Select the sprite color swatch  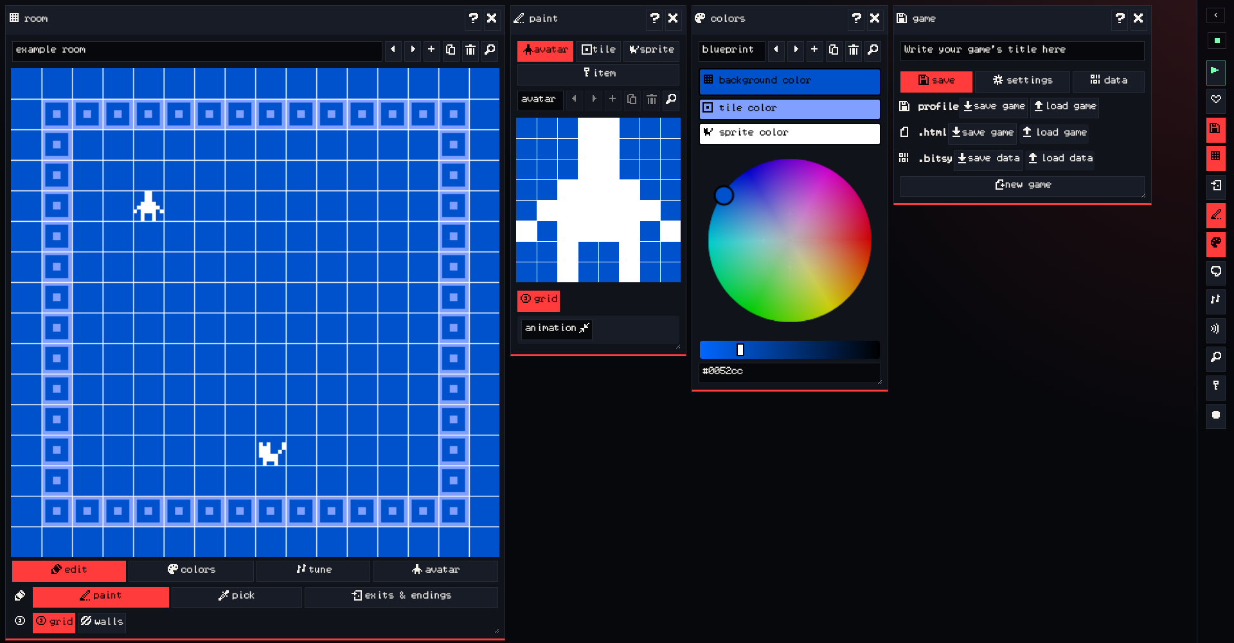(x=790, y=133)
